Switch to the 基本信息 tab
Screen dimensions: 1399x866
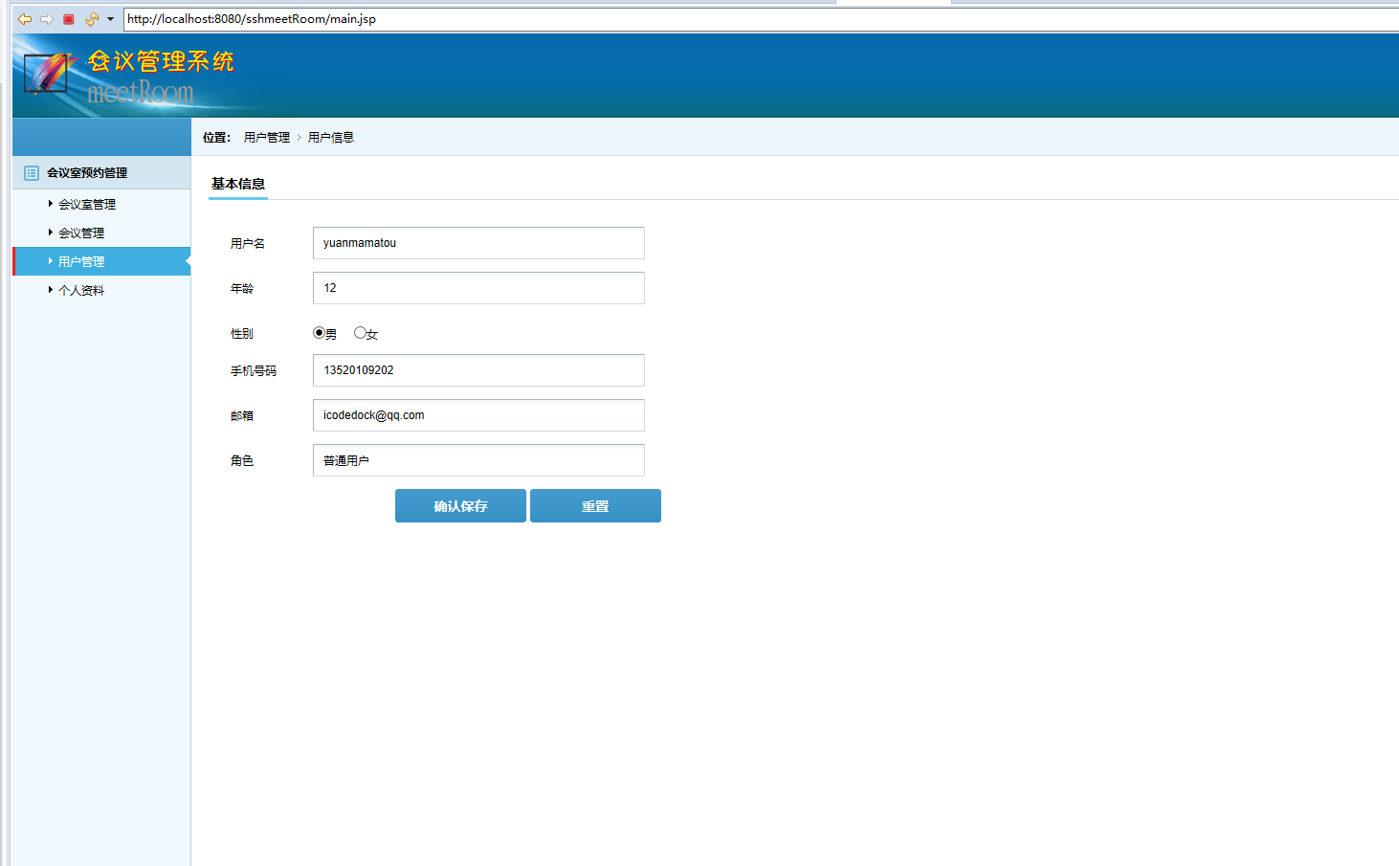(x=237, y=183)
